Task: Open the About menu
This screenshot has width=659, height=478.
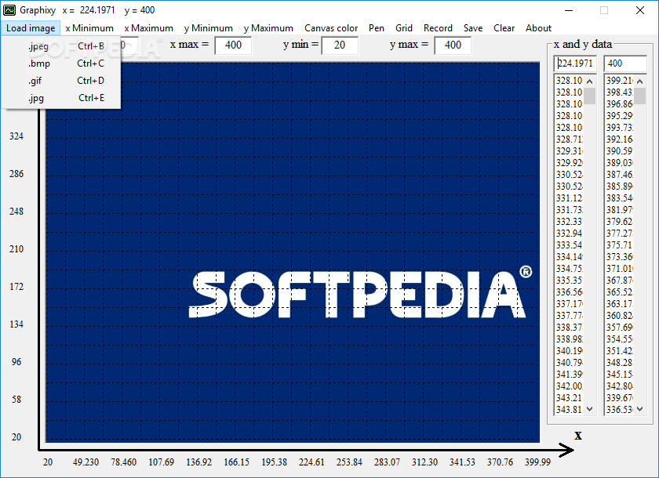Action: (538, 28)
